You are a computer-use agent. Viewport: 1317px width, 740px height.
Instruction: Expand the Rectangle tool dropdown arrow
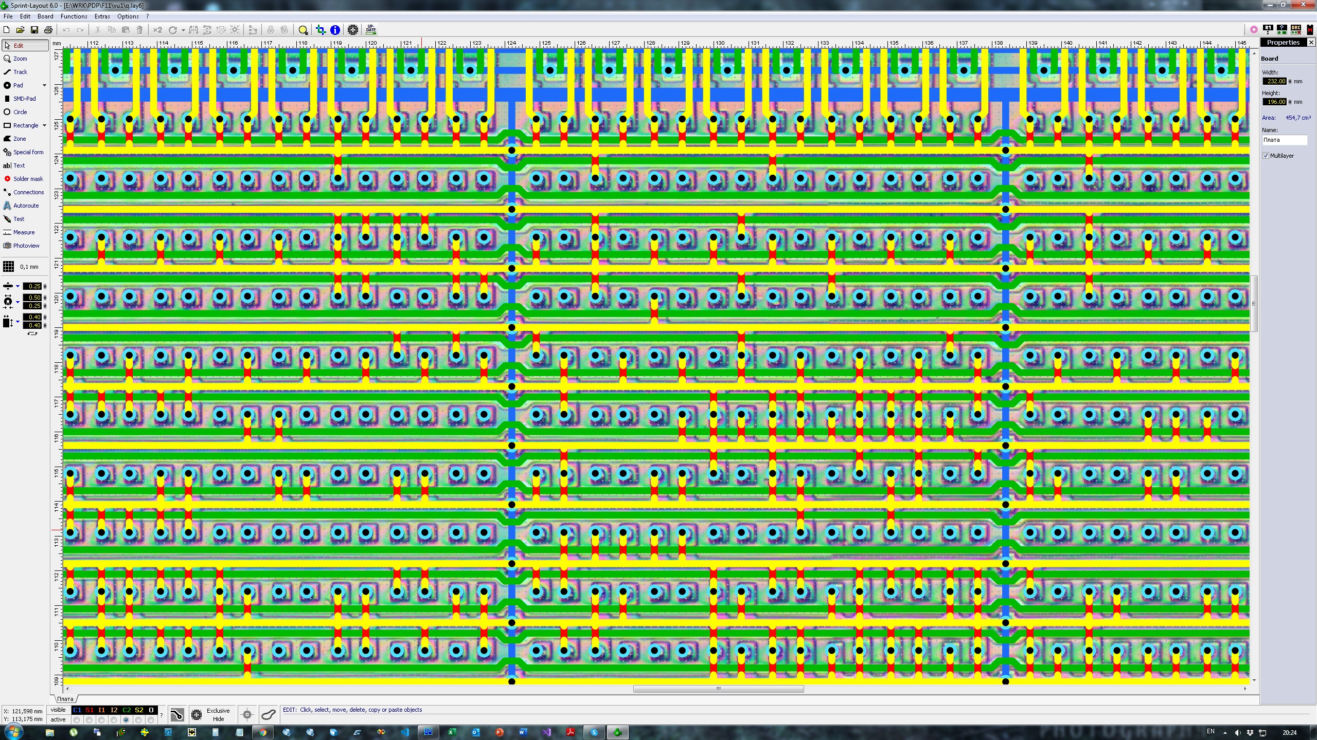click(44, 125)
